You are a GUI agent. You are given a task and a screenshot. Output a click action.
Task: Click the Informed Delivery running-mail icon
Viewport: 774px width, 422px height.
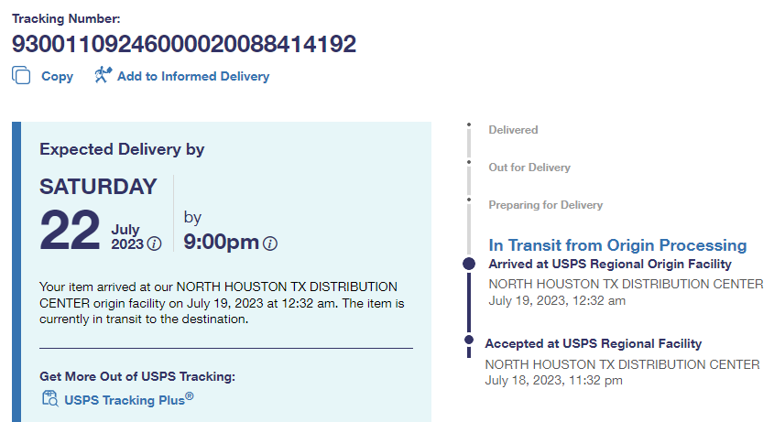point(102,75)
